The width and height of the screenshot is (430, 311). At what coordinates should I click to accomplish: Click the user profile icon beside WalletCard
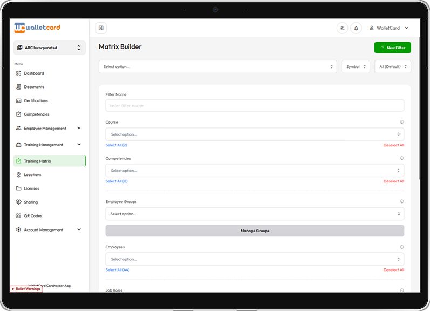coord(371,28)
